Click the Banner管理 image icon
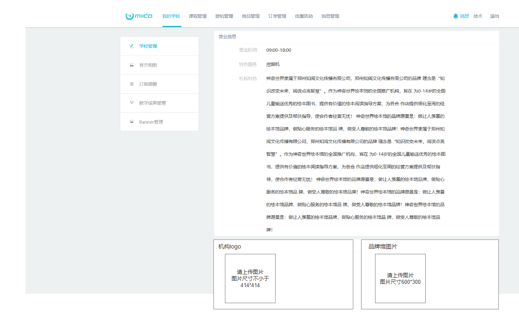Screen dimensions: 519x320 [132, 122]
